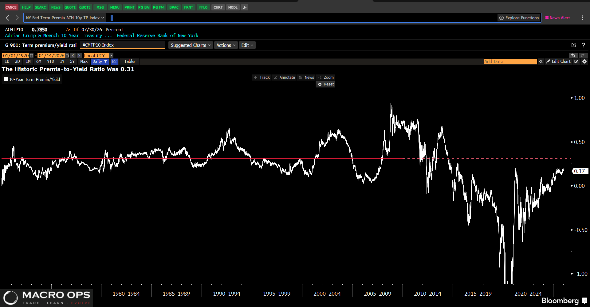
Task: Click the NEWS key in top bar
Action: pyautogui.click(x=56, y=7)
